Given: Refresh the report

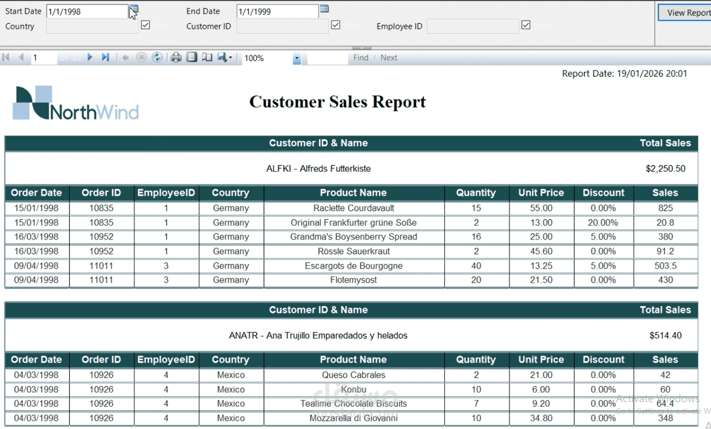Looking at the screenshot, I should click(157, 58).
